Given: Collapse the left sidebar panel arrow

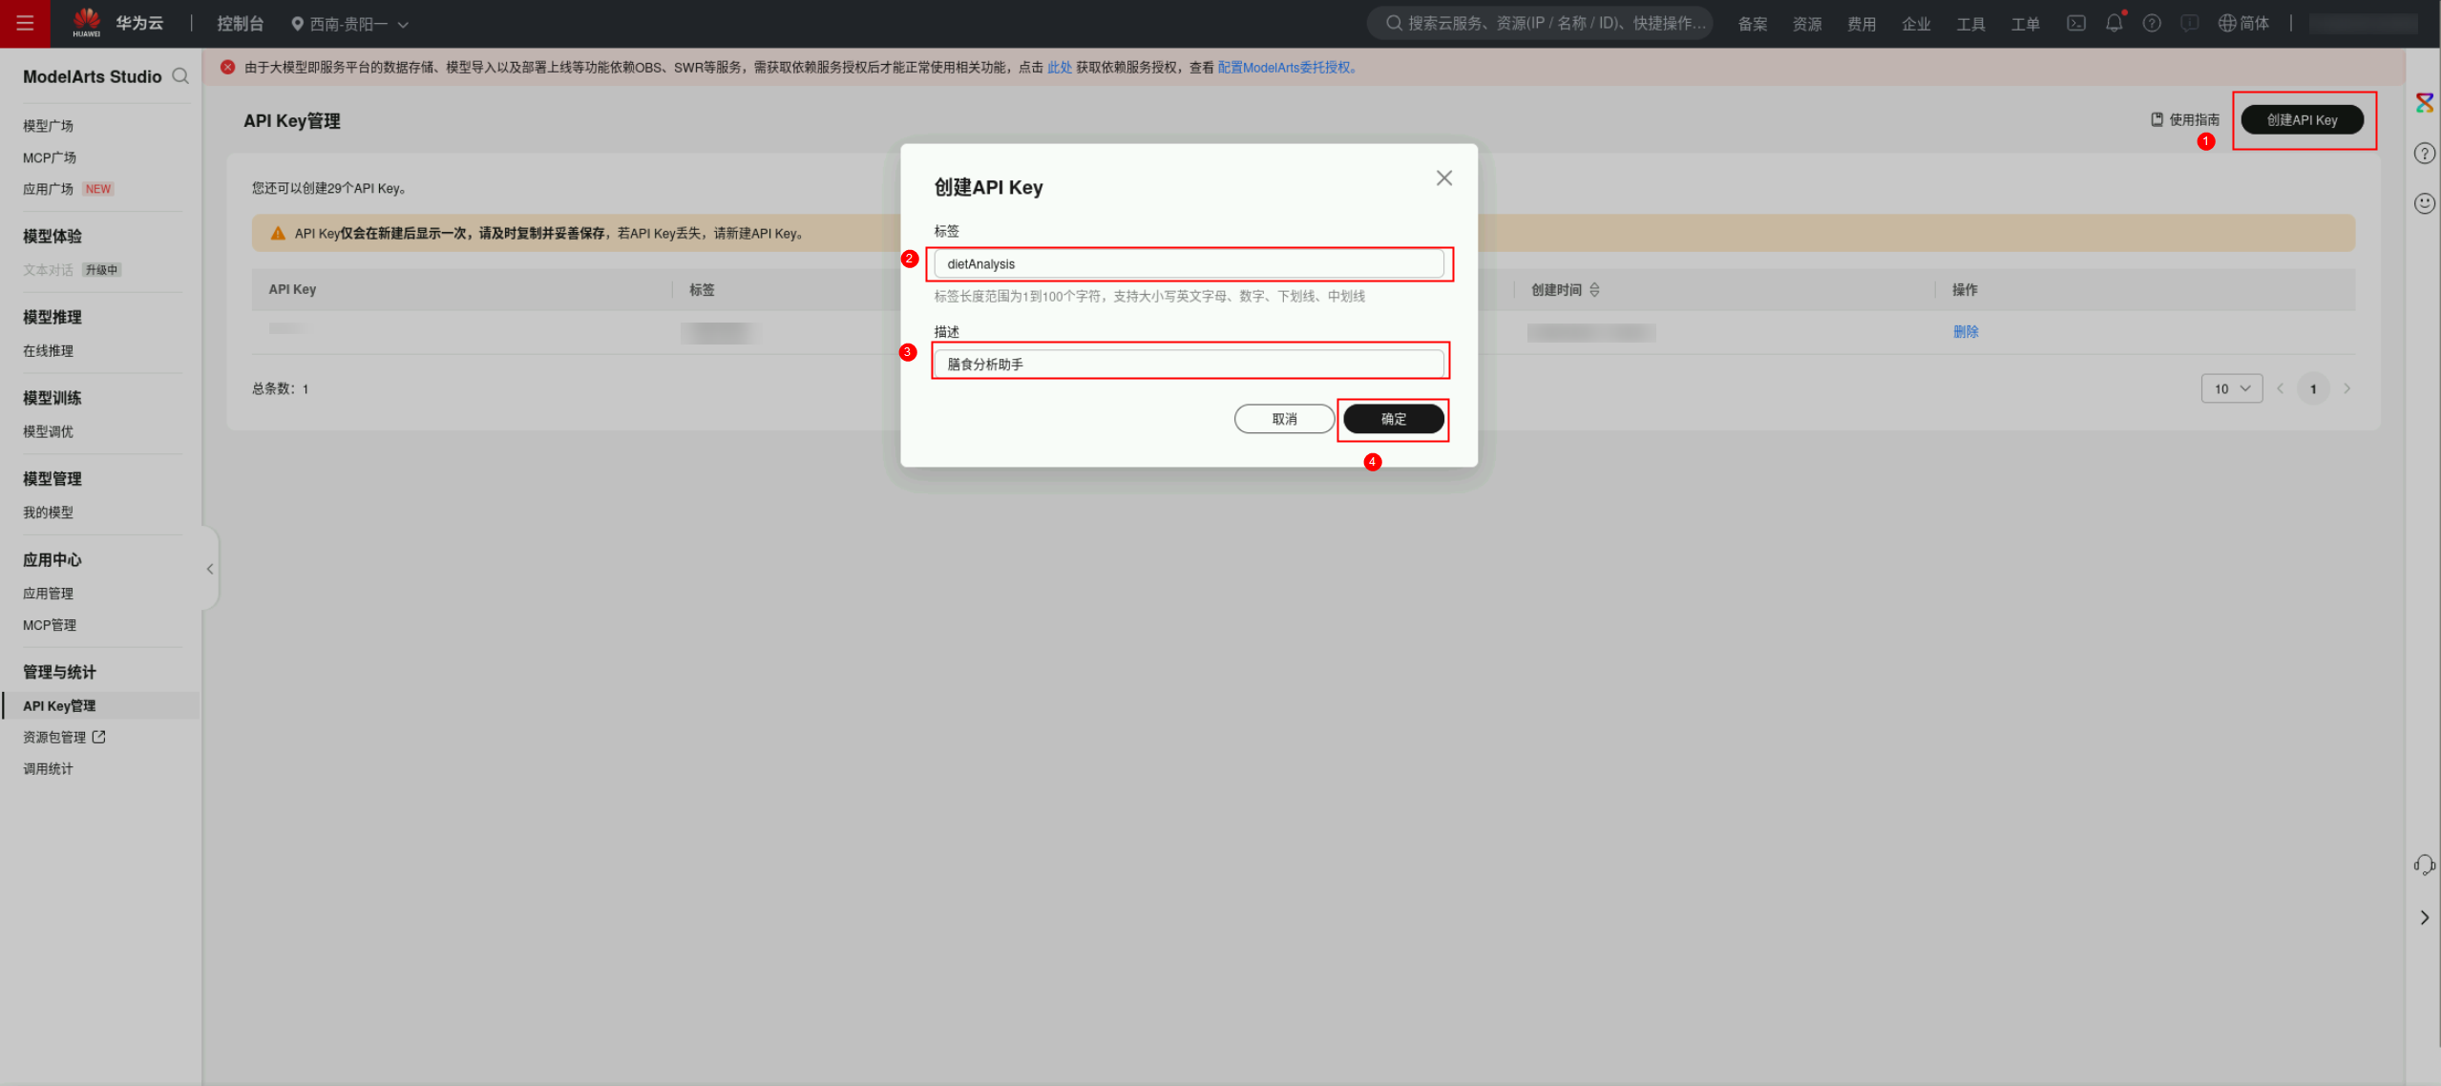Looking at the screenshot, I should pos(210,569).
